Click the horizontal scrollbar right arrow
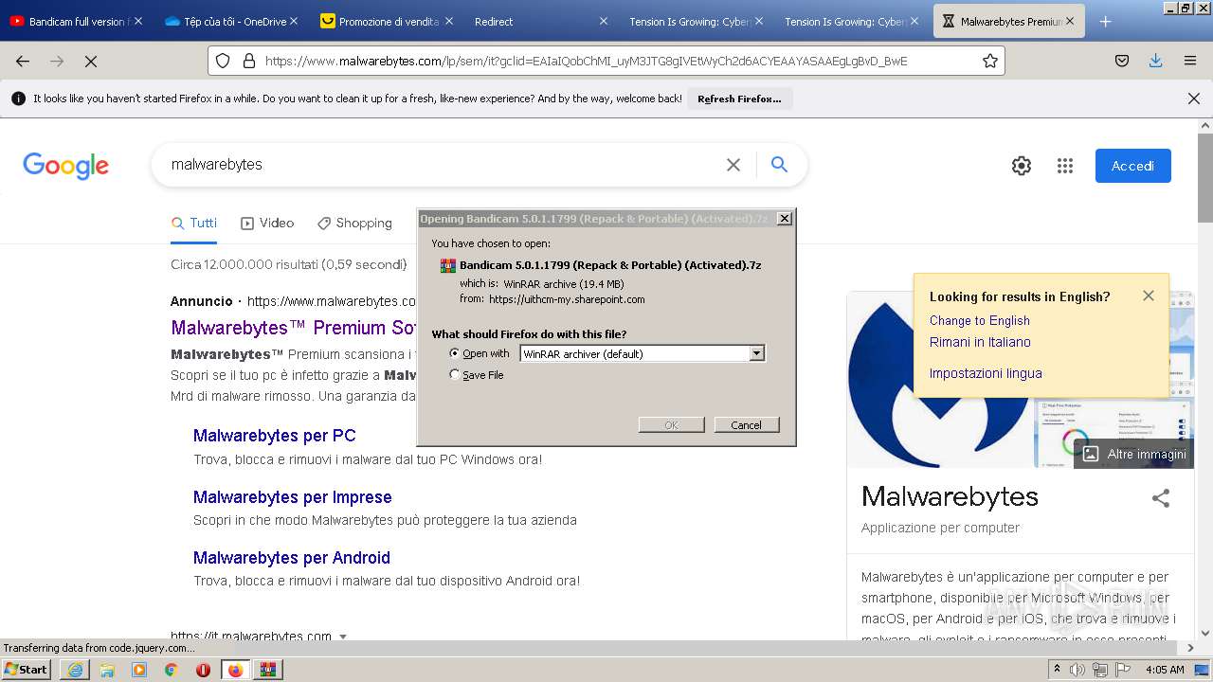 pyautogui.click(x=1191, y=648)
